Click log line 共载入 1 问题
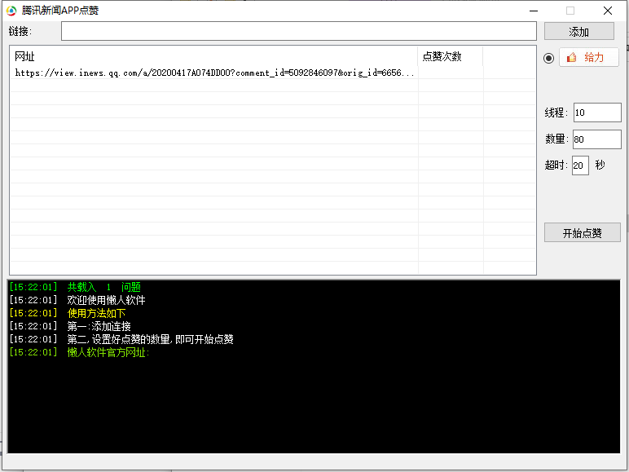629x472 pixels. (x=75, y=287)
